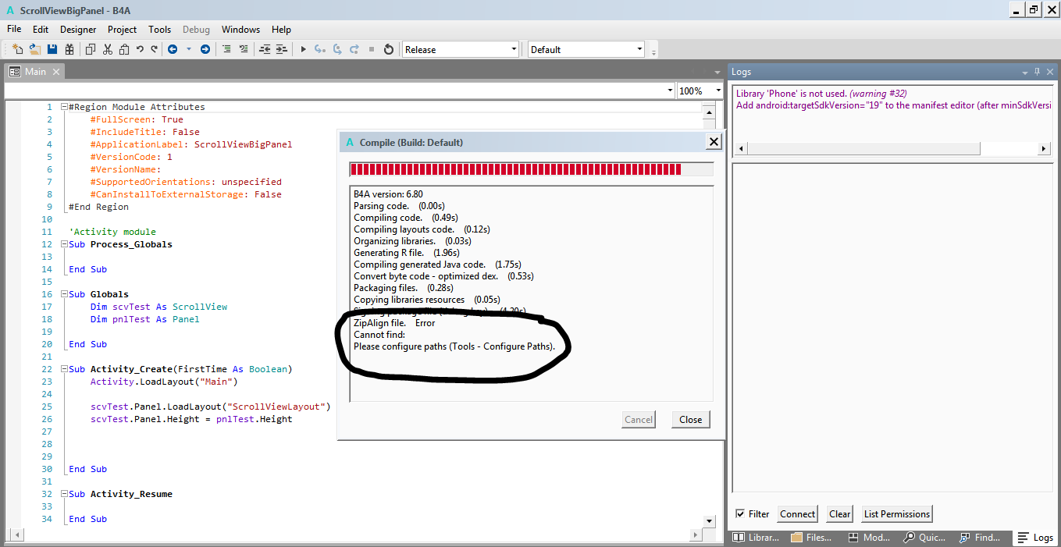Open the Tools menu
The height and width of the screenshot is (547, 1061).
pyautogui.click(x=159, y=30)
